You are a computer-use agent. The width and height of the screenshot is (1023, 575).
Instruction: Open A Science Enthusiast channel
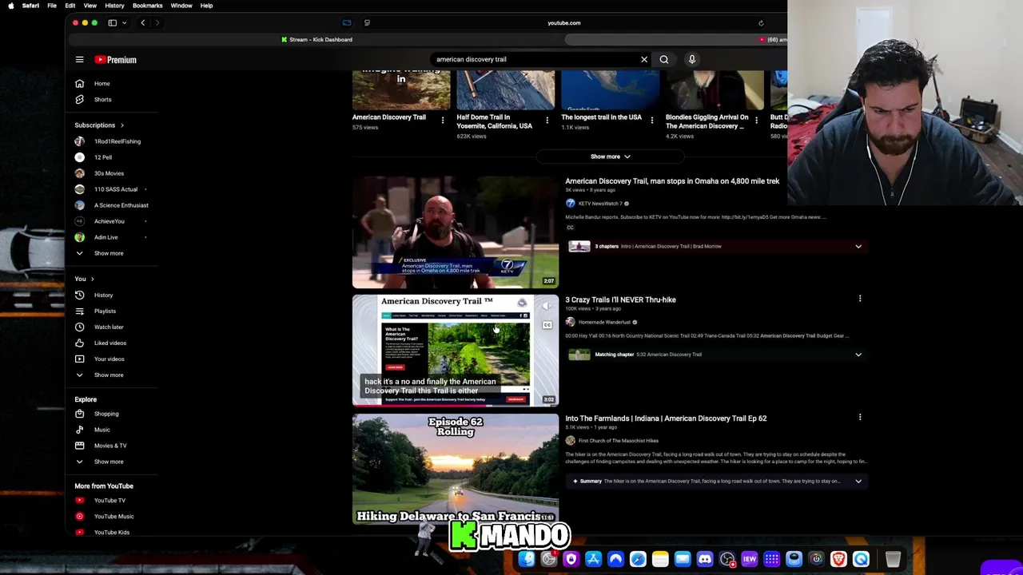[121, 205]
